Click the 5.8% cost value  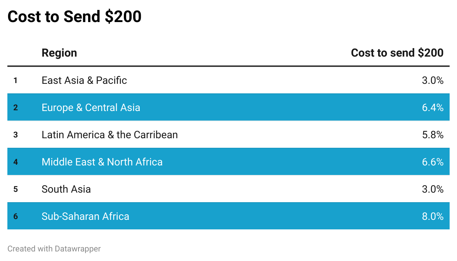coord(432,135)
